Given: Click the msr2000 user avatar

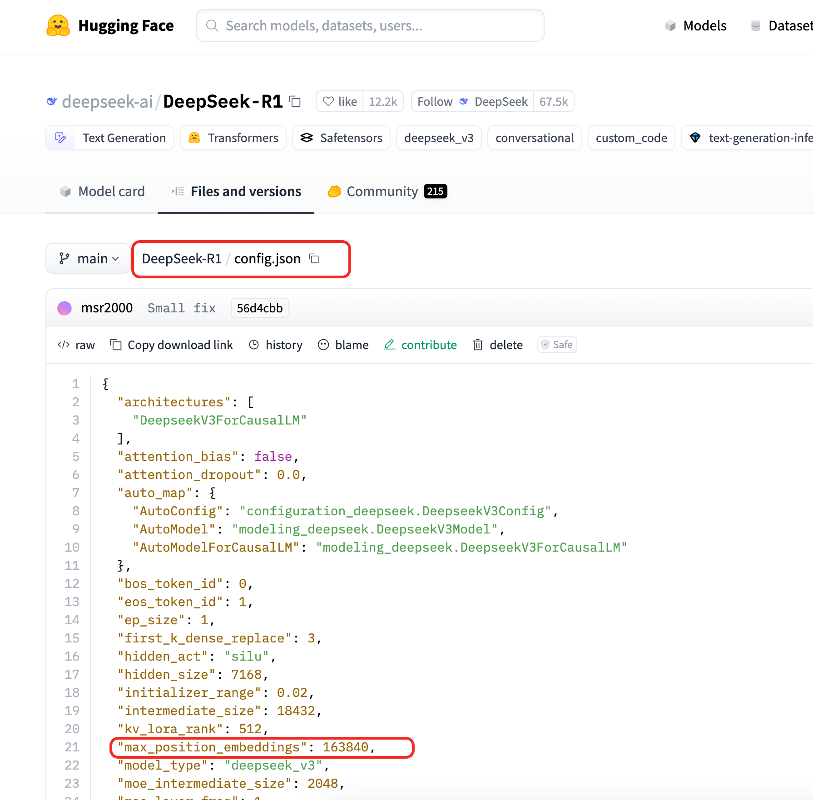Looking at the screenshot, I should pyautogui.click(x=64, y=308).
